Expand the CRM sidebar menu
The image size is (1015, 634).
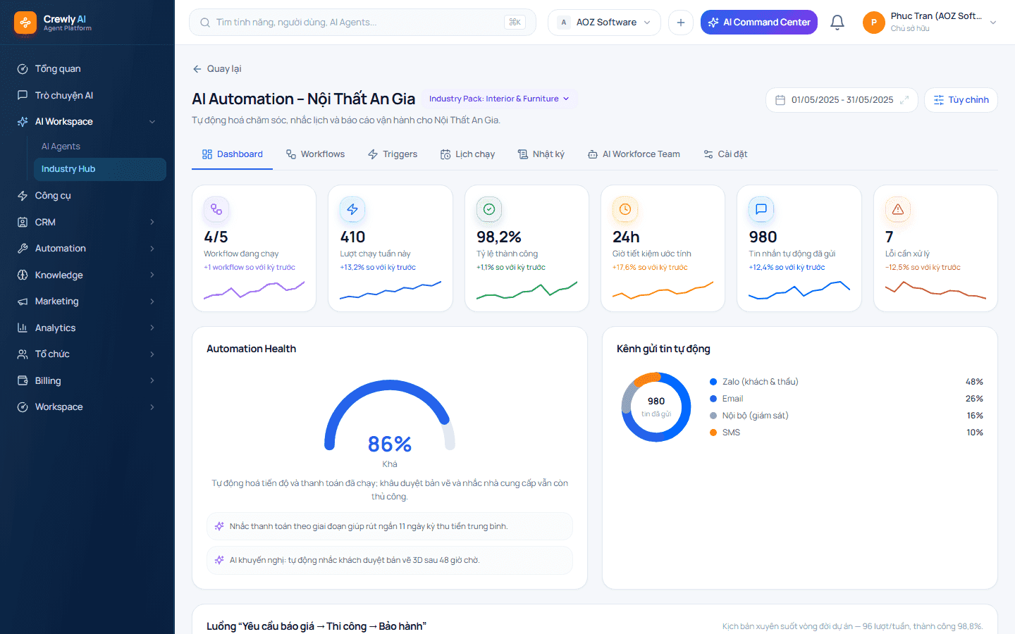(x=87, y=222)
